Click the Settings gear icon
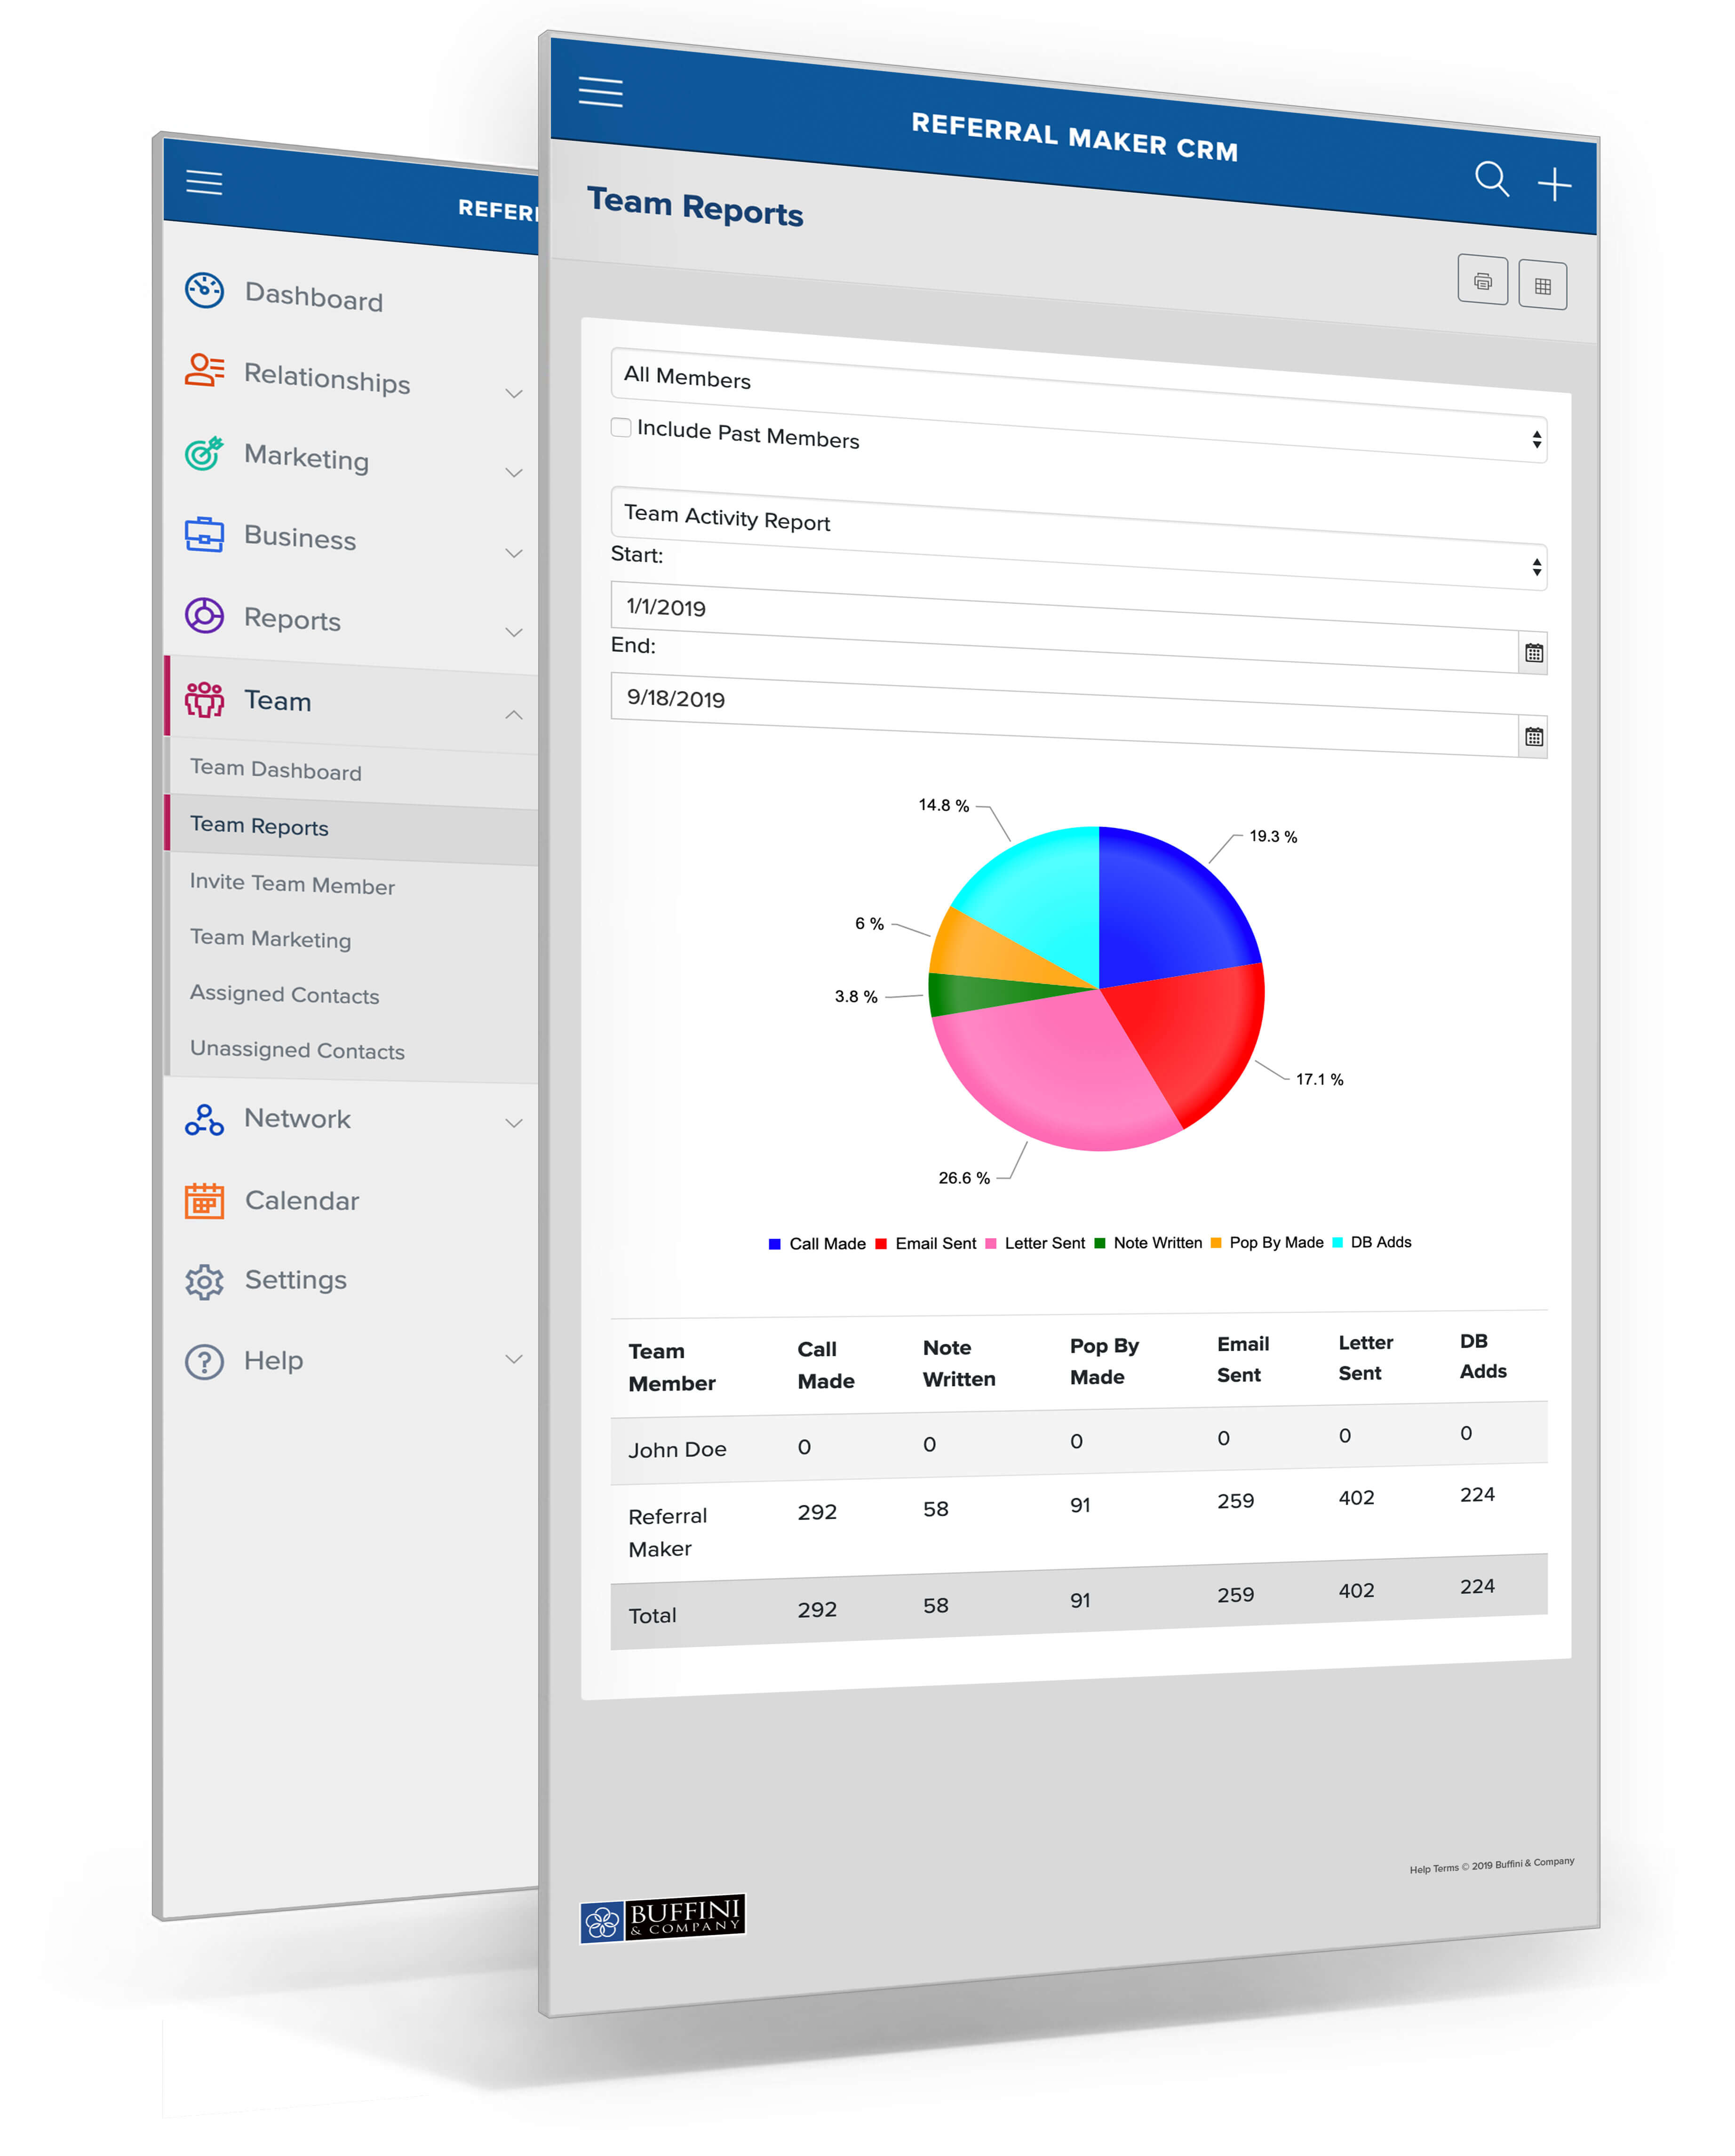This screenshot has height=2156, width=1735. point(204,1281)
